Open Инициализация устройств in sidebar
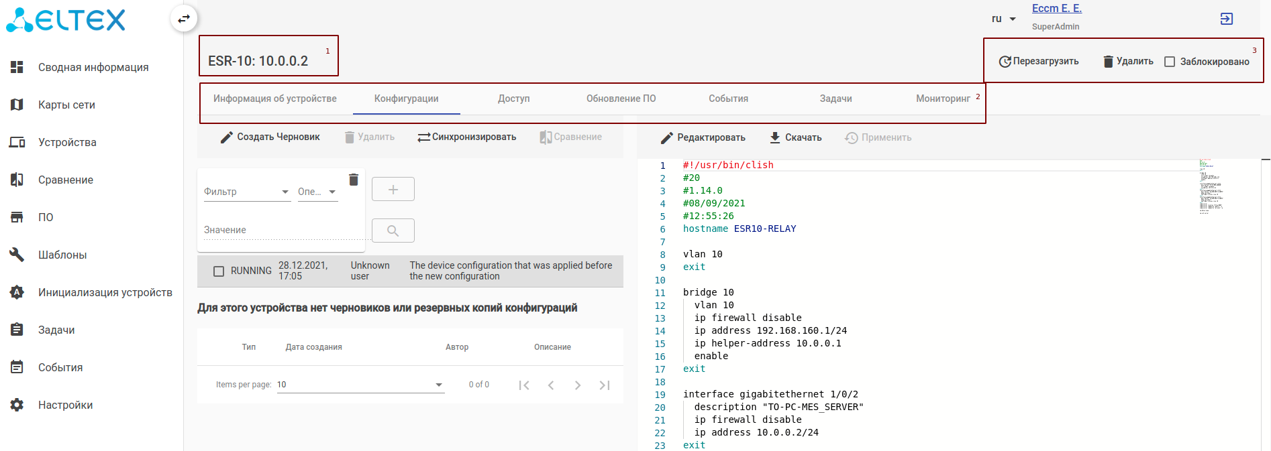 point(105,292)
